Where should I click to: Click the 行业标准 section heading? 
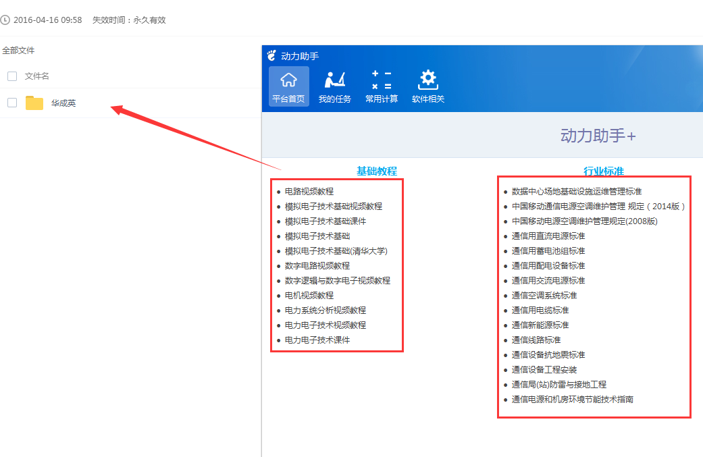(604, 171)
